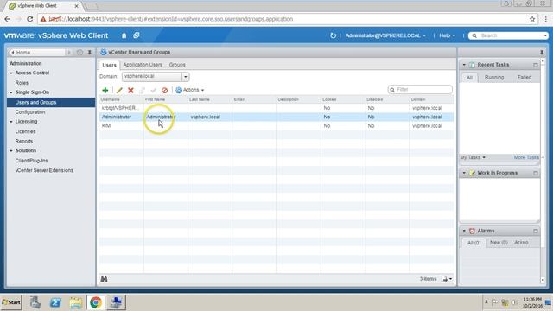Disable the selected user with the red circle icon
Viewport: 553px width, 311px height.
click(164, 90)
